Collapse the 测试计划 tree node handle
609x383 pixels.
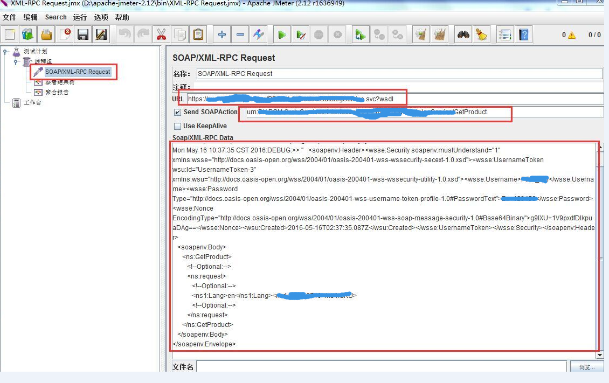click(x=5, y=51)
